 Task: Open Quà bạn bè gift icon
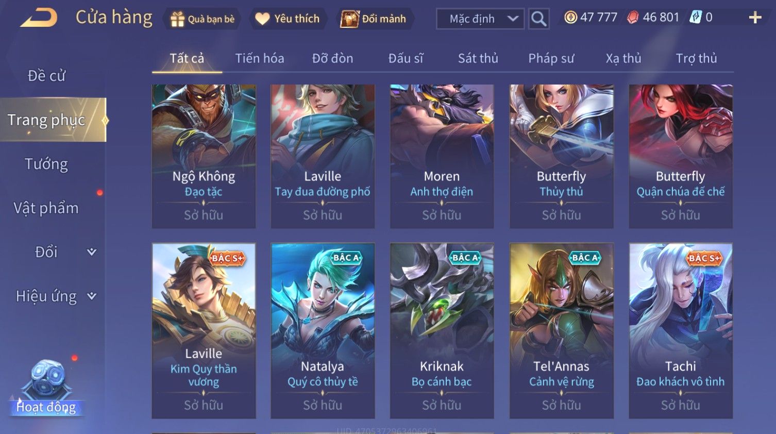[177, 19]
